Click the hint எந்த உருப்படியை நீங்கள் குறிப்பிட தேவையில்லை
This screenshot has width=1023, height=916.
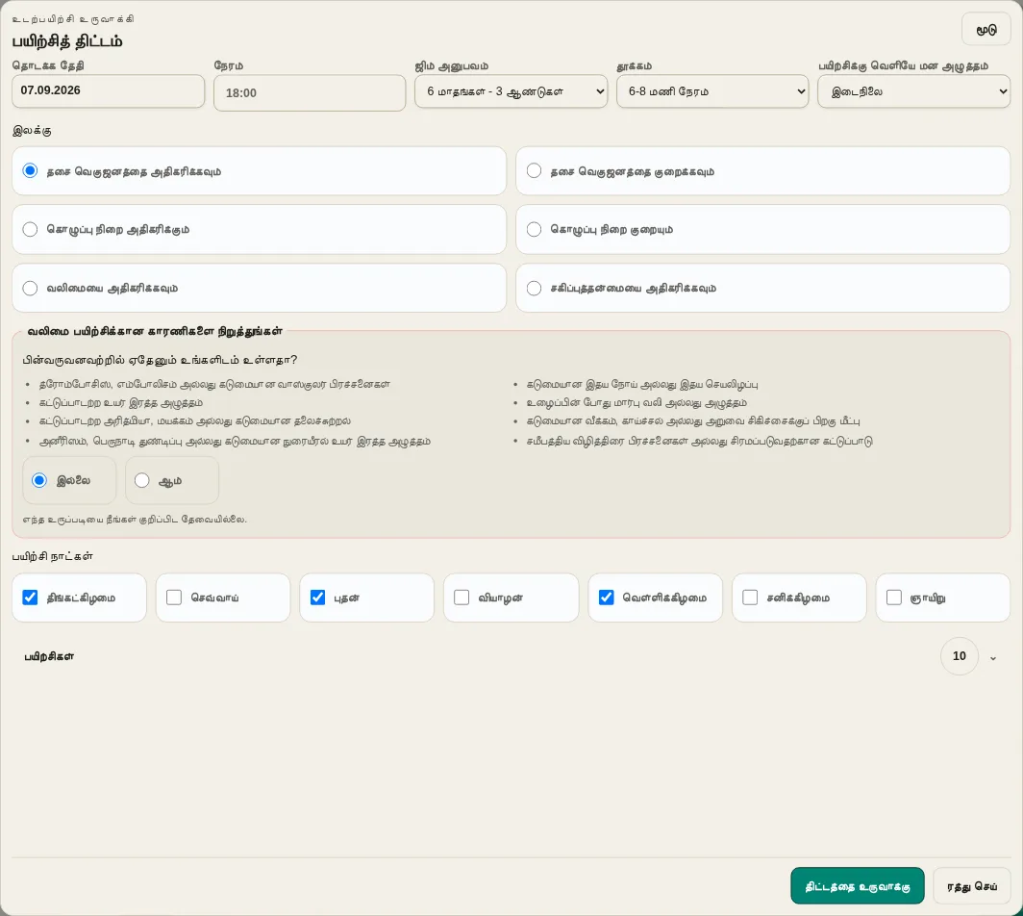click(x=135, y=520)
